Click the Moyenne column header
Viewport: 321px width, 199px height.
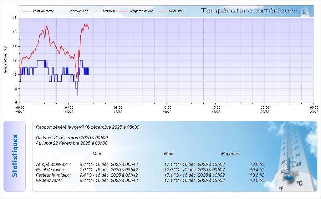coord(230,154)
